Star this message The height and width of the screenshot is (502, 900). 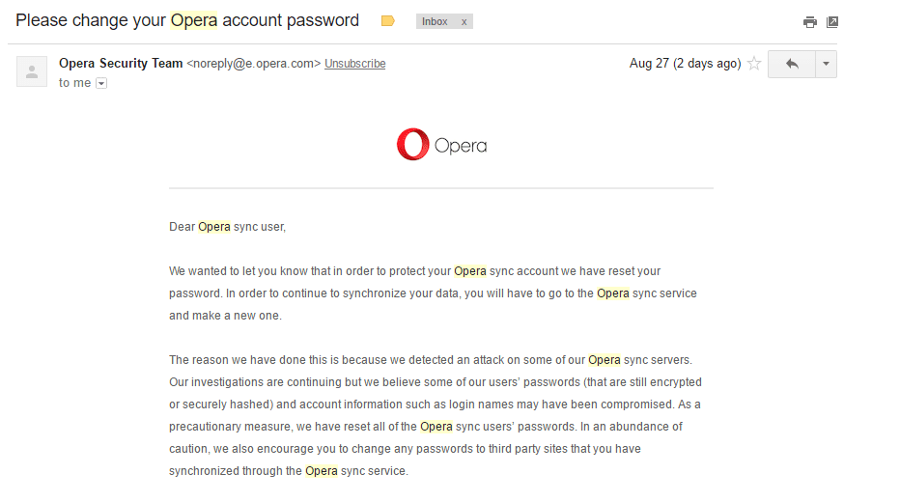pyautogui.click(x=754, y=63)
